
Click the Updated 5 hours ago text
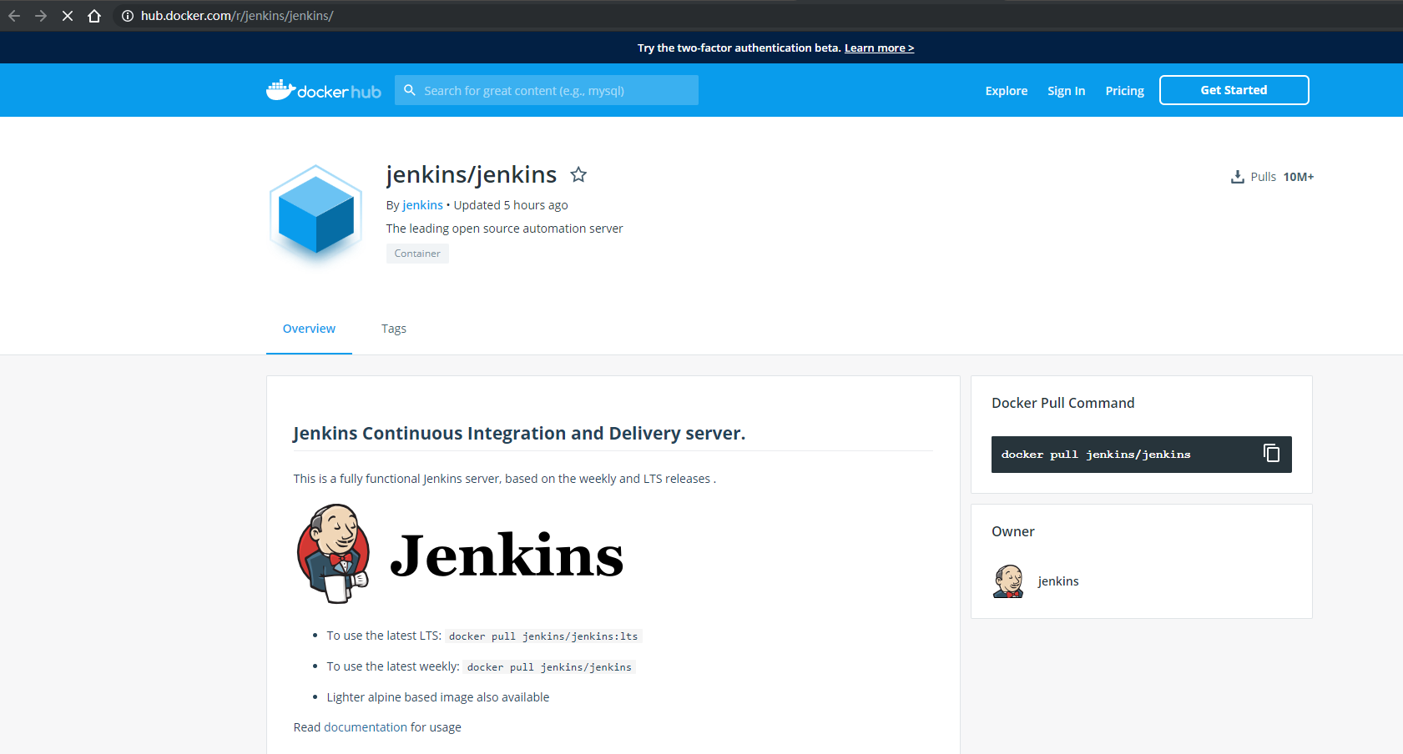(x=511, y=205)
